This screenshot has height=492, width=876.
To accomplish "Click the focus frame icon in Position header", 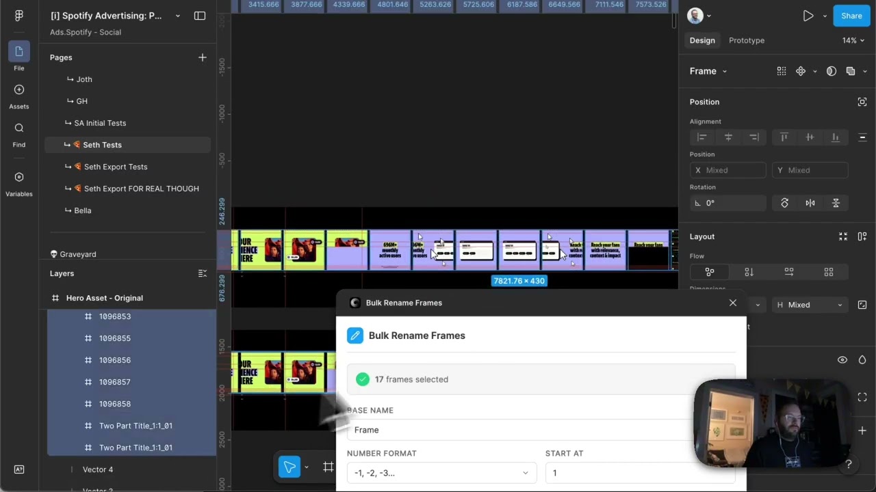I will click(862, 102).
